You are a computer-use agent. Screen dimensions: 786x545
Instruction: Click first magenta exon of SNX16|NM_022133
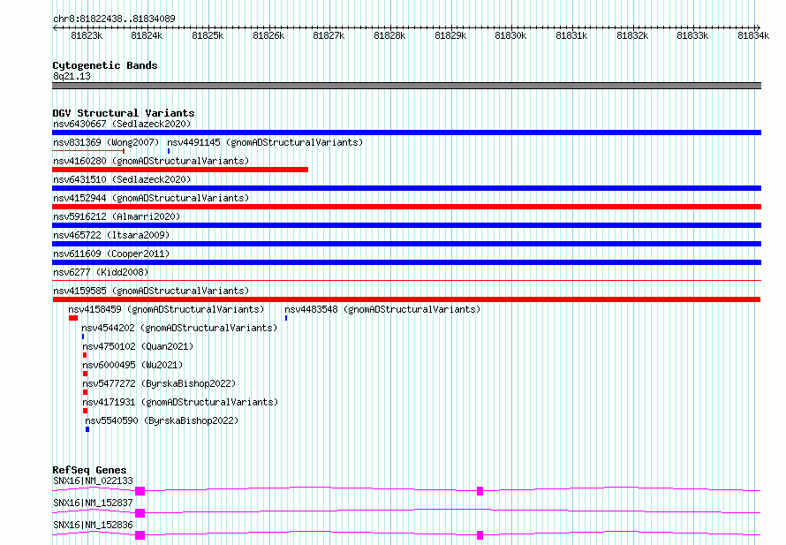point(140,491)
